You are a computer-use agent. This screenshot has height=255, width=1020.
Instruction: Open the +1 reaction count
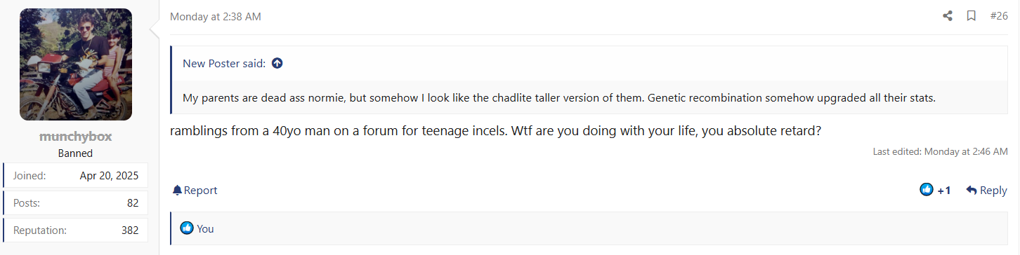(944, 191)
